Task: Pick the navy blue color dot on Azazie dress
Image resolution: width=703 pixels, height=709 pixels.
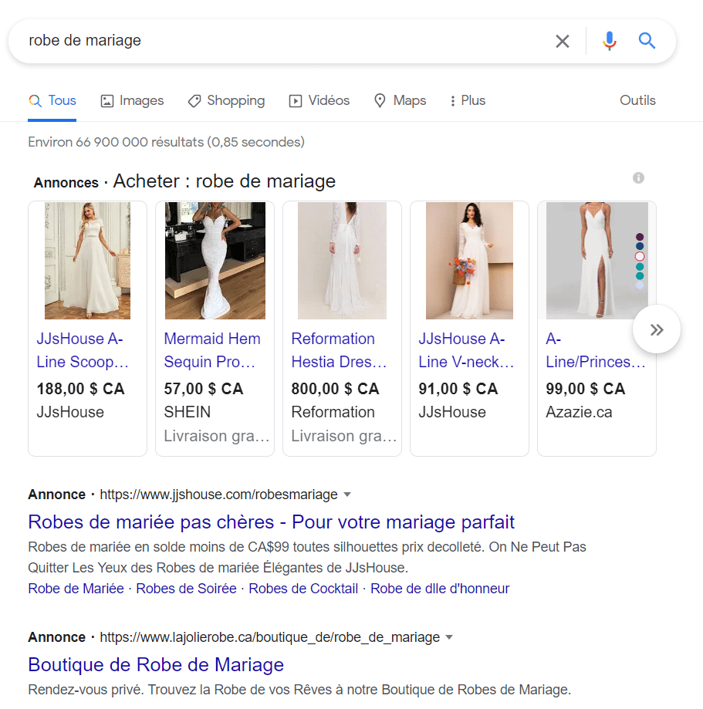Action: pos(640,246)
